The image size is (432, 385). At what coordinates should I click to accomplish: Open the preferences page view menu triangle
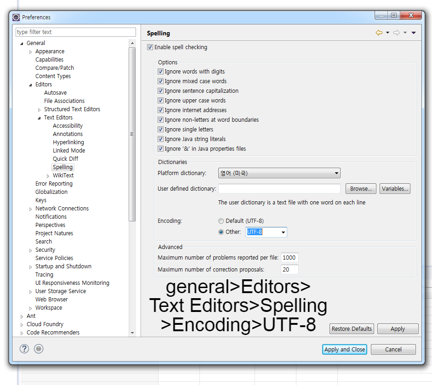coord(414,33)
